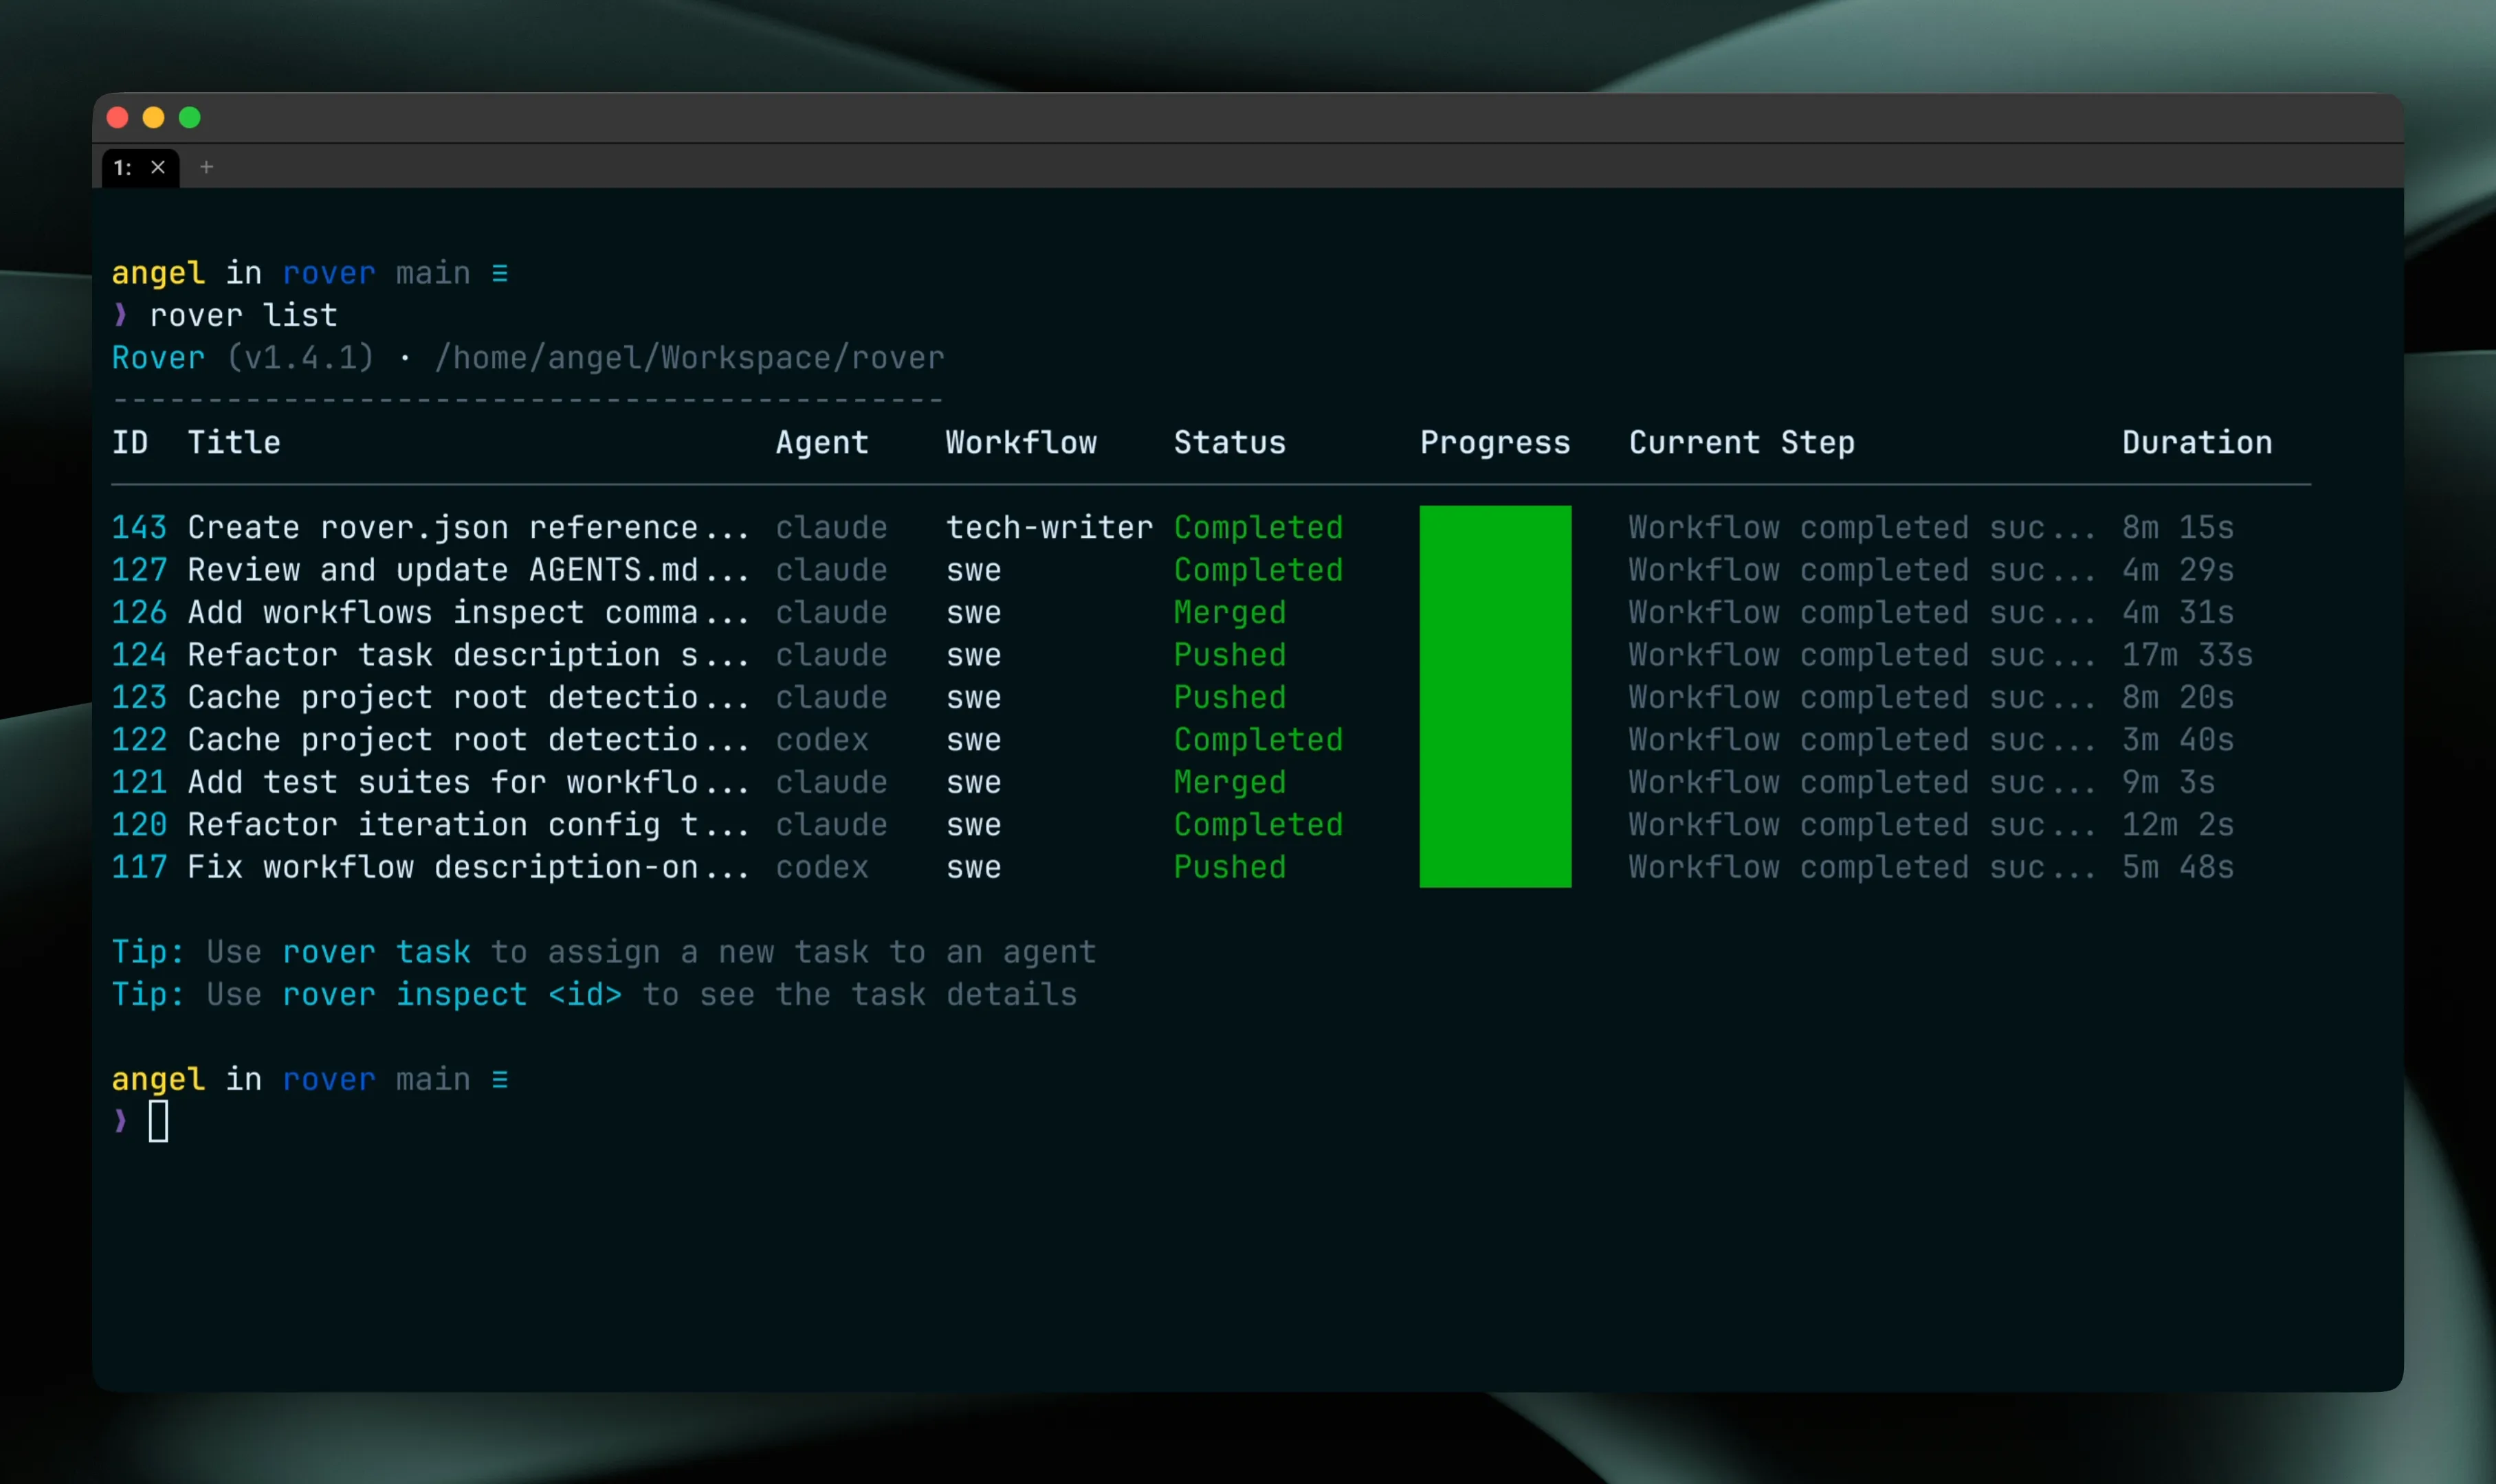The width and height of the screenshot is (2496, 1484).
Task: Close terminal tab 1 with the X
Action: [158, 167]
